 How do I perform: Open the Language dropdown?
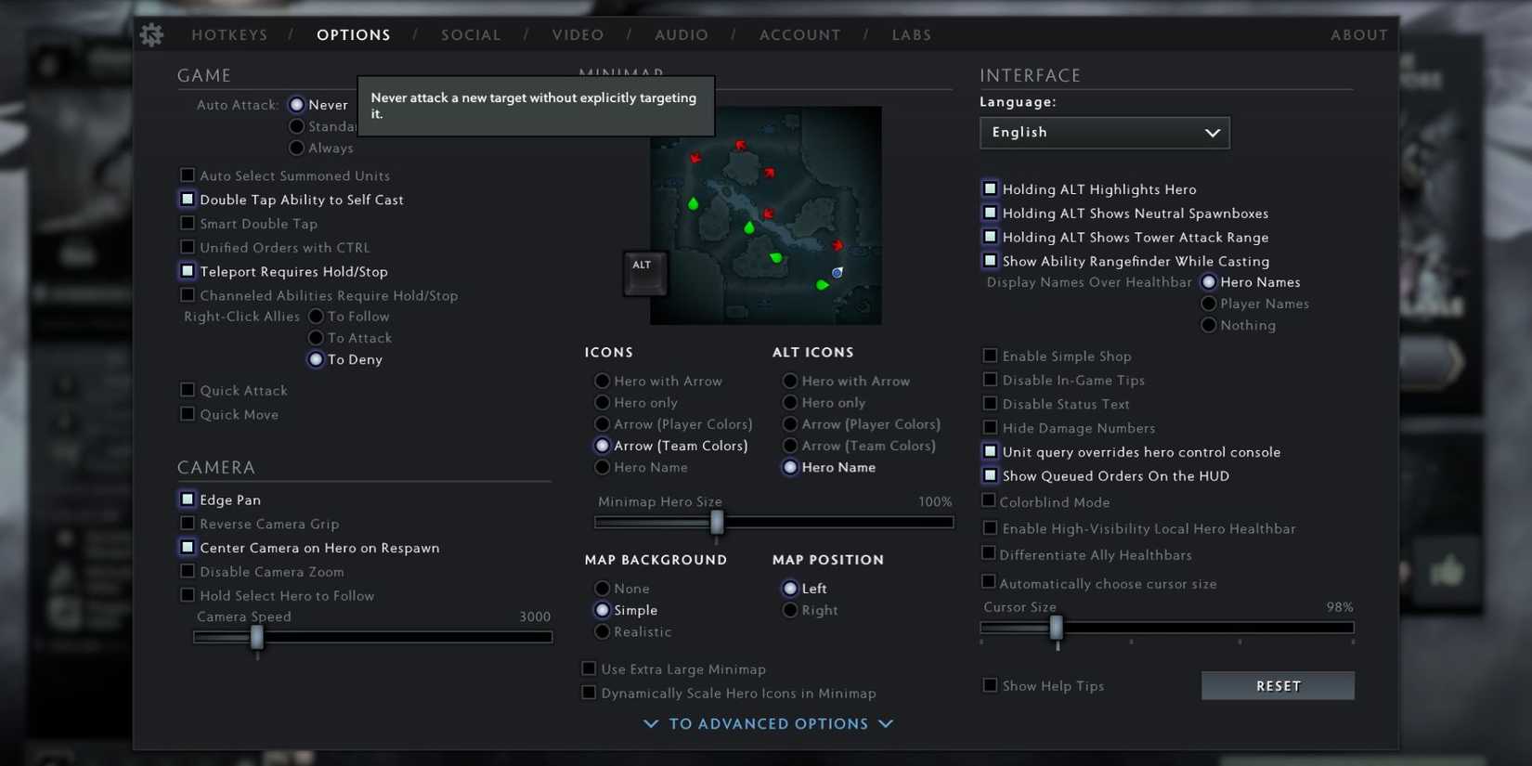(1105, 133)
